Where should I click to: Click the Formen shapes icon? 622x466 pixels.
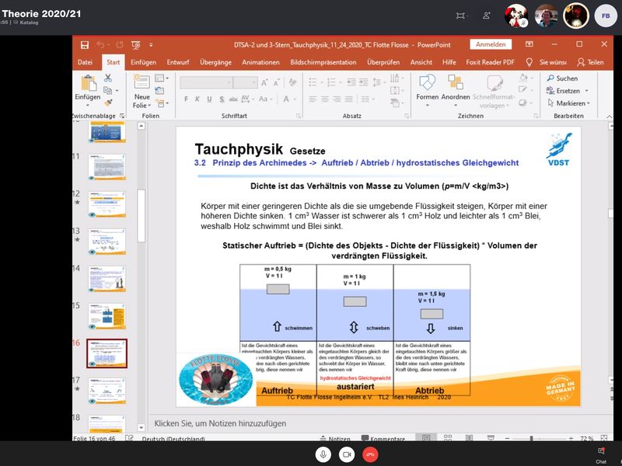tap(427, 82)
